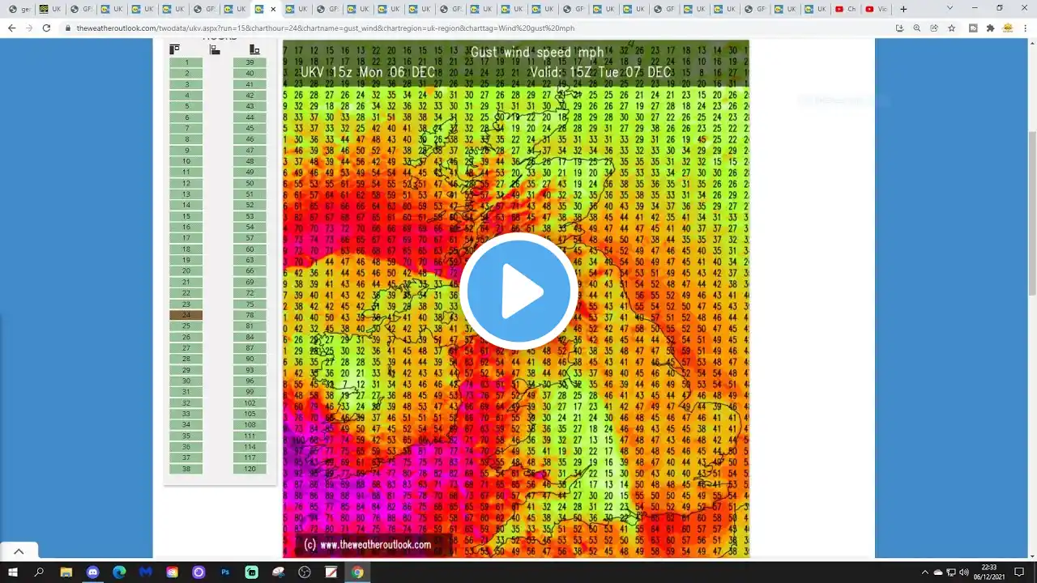Open the Chrome three-dot menu
Screen dimensions: 1037x583
1026,28
